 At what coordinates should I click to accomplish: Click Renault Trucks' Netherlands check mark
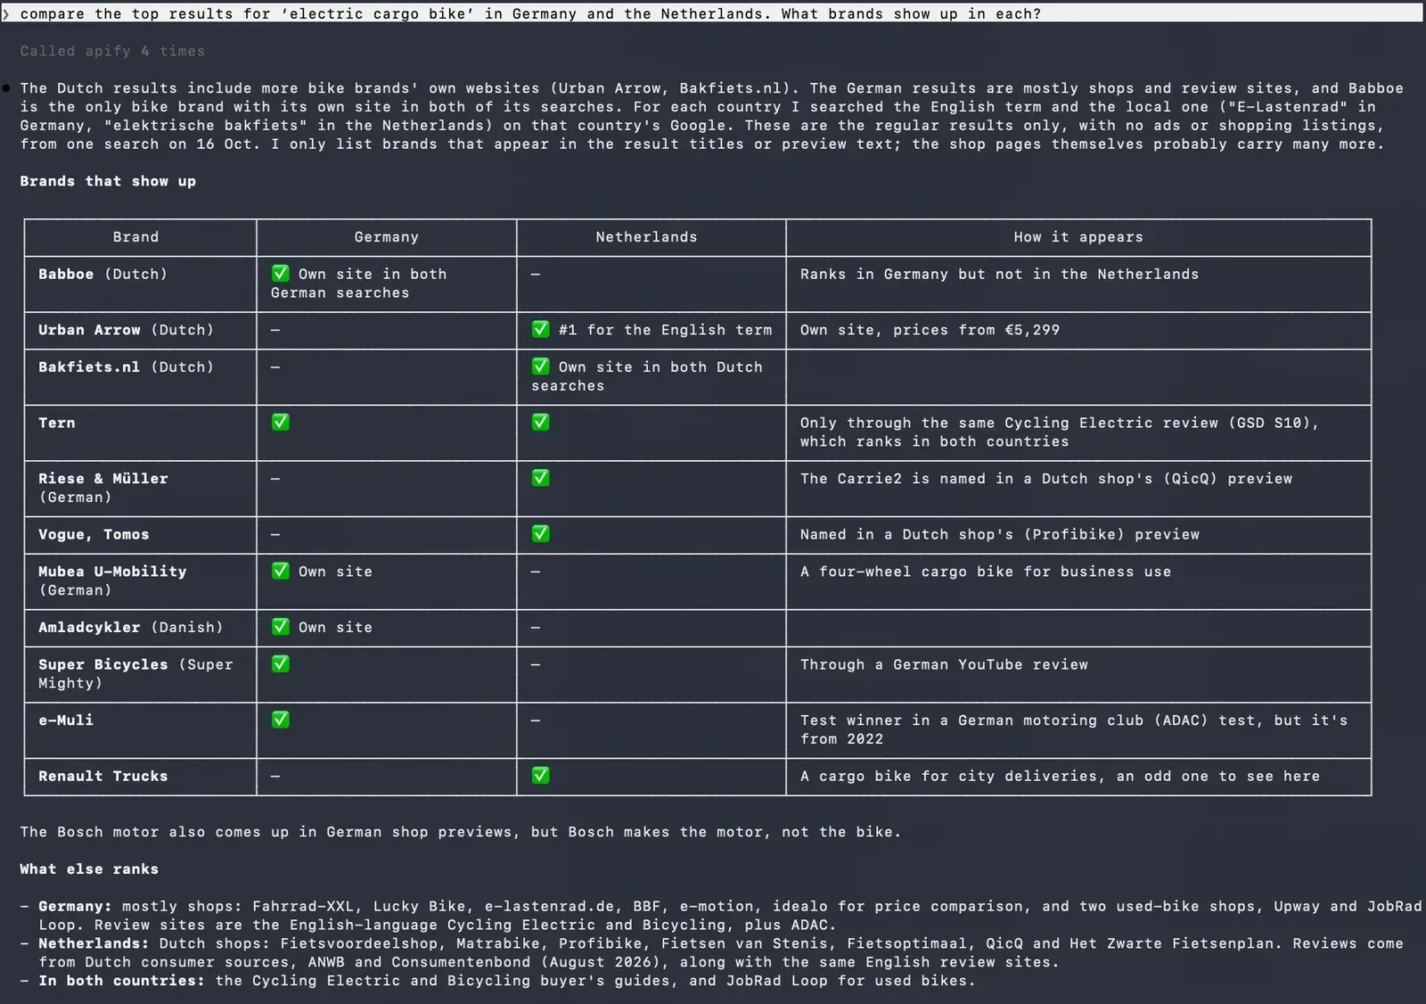coord(540,775)
